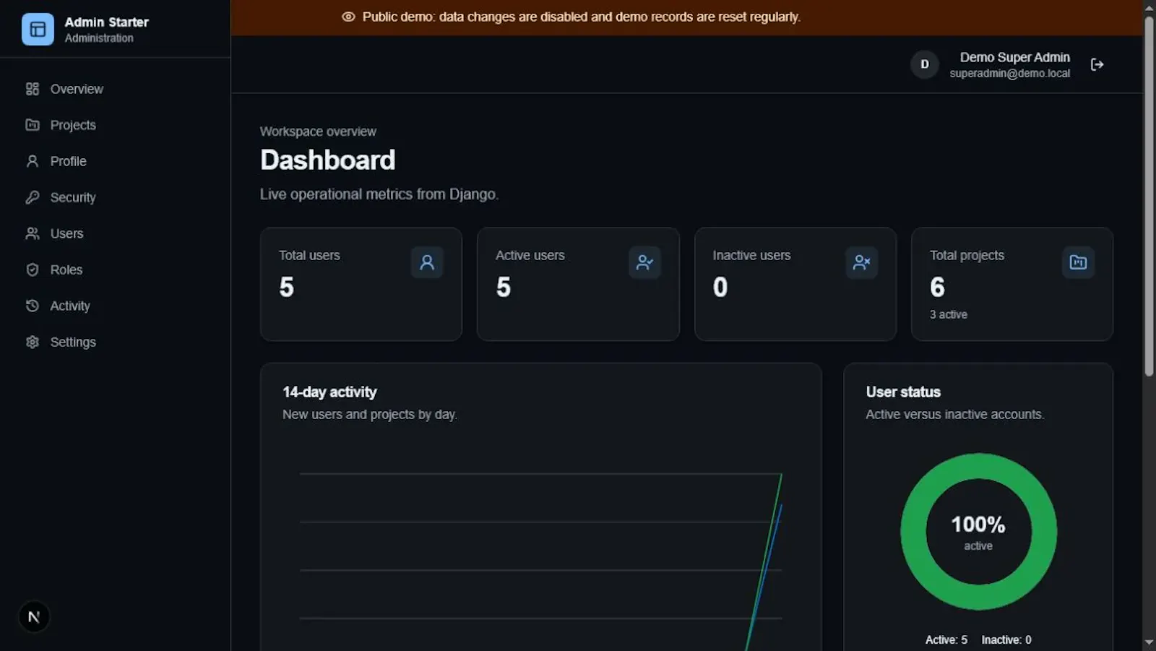Click the logout icon beside Demo Super Admin
1156x651 pixels.
pyautogui.click(x=1097, y=65)
